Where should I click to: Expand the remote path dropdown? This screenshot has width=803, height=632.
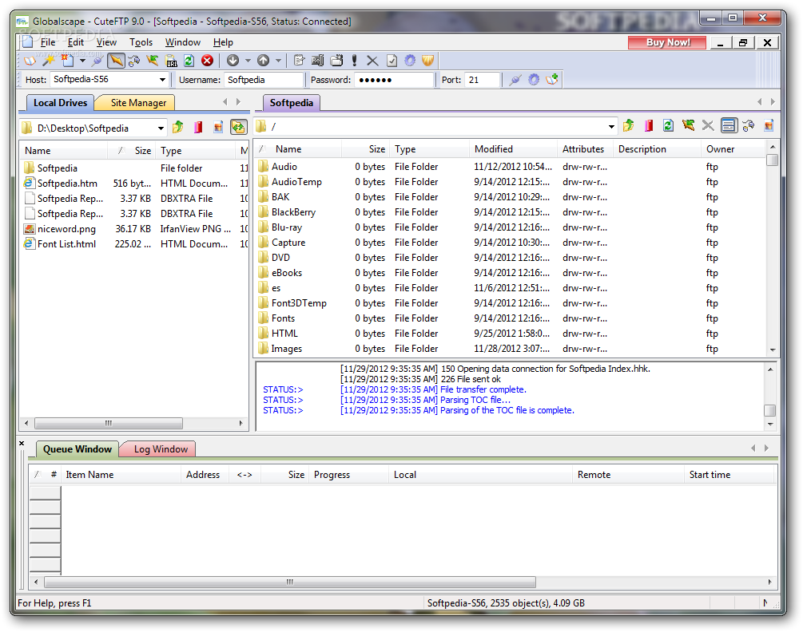[x=611, y=126]
